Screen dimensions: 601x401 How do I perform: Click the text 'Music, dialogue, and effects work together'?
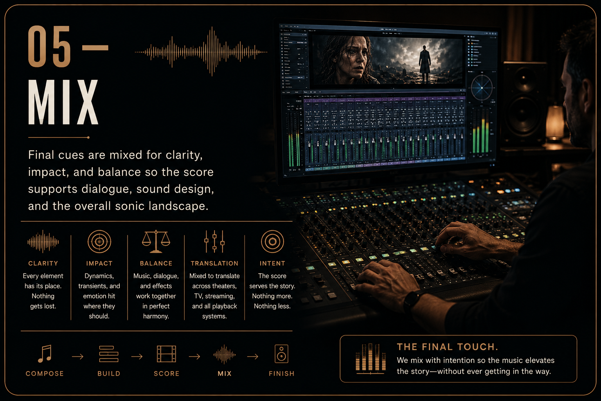tap(156, 296)
